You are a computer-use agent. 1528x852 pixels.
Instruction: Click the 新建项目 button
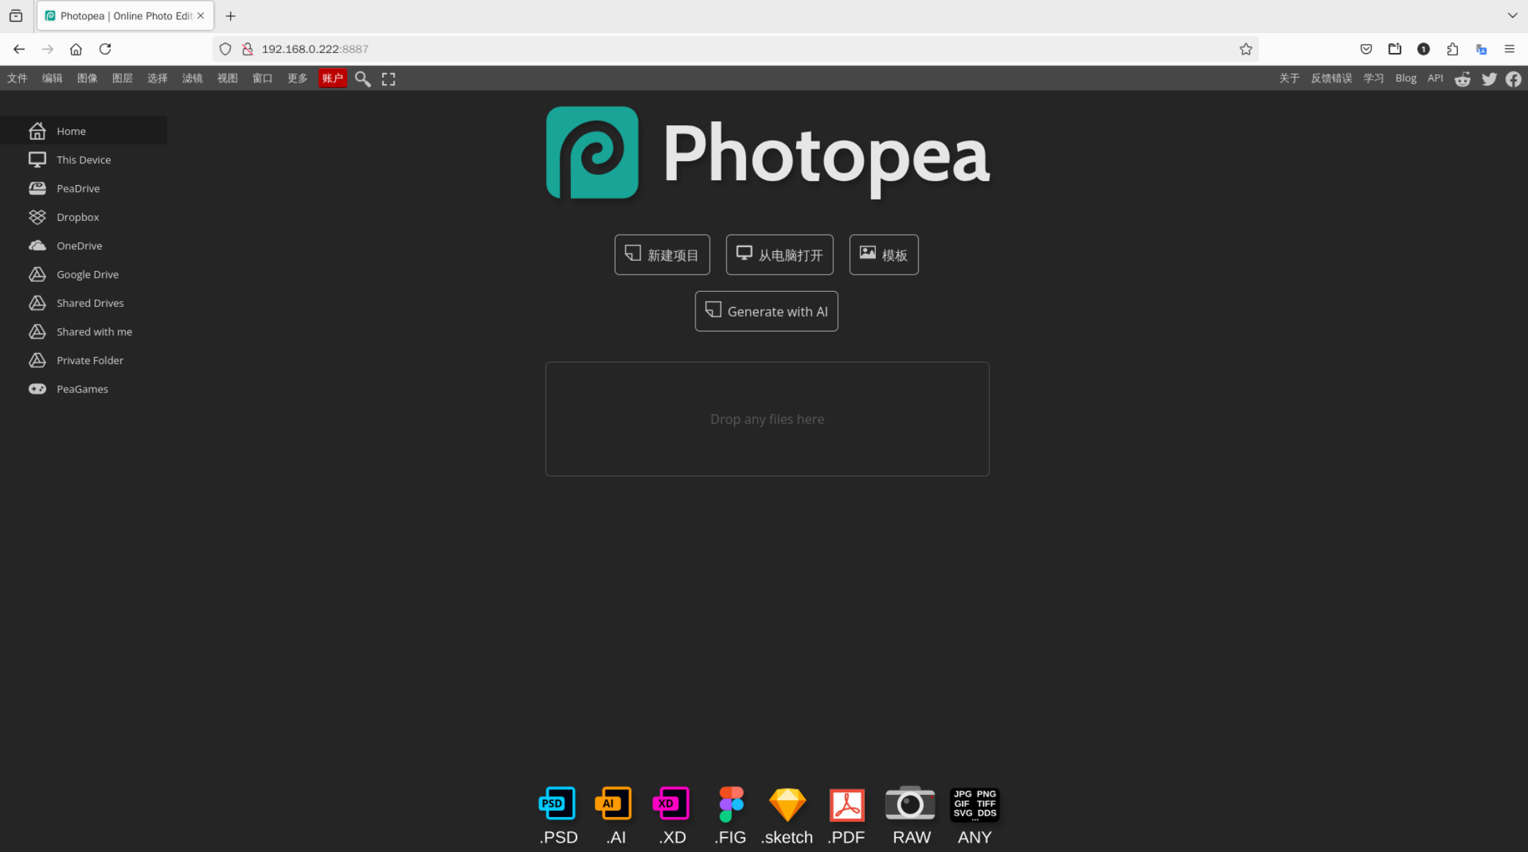[662, 255]
